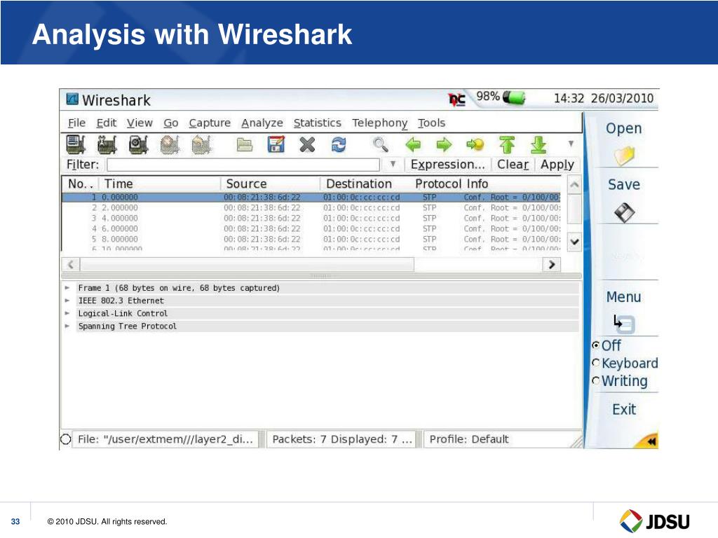The width and height of the screenshot is (718, 538).
Task: Click the close capture file X icon
Action: coord(307,145)
